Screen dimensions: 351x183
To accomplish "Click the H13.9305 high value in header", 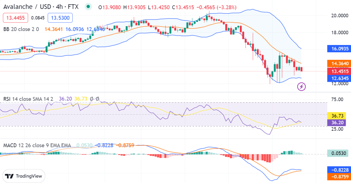I will (x=135, y=7).
